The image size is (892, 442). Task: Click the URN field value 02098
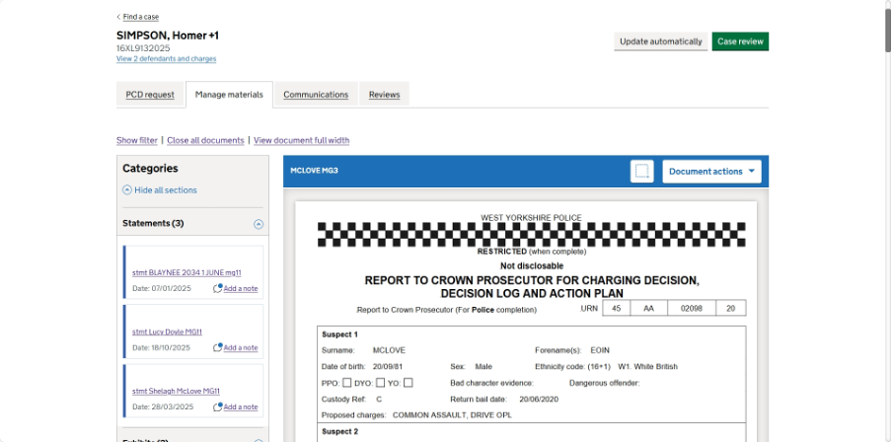[x=692, y=309]
